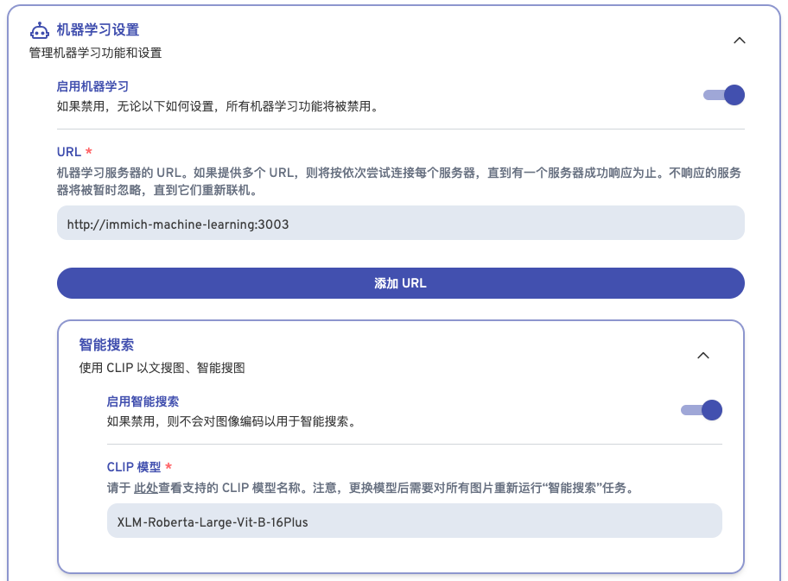This screenshot has height=581, width=788.
Task: Focus the machine learning server URL field
Action: pos(400,224)
